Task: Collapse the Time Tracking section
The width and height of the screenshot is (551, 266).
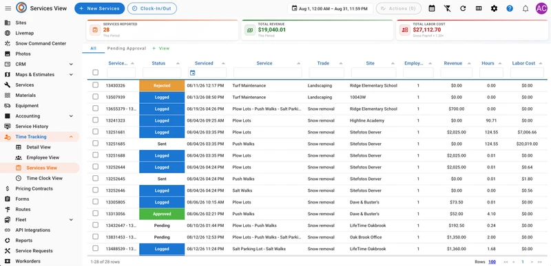Action: coord(71,137)
